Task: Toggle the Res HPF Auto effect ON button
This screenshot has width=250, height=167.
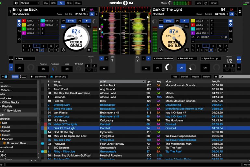Action: coord(181,68)
